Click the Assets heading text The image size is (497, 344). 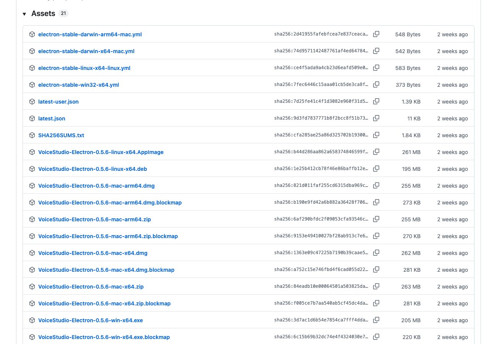click(x=43, y=14)
